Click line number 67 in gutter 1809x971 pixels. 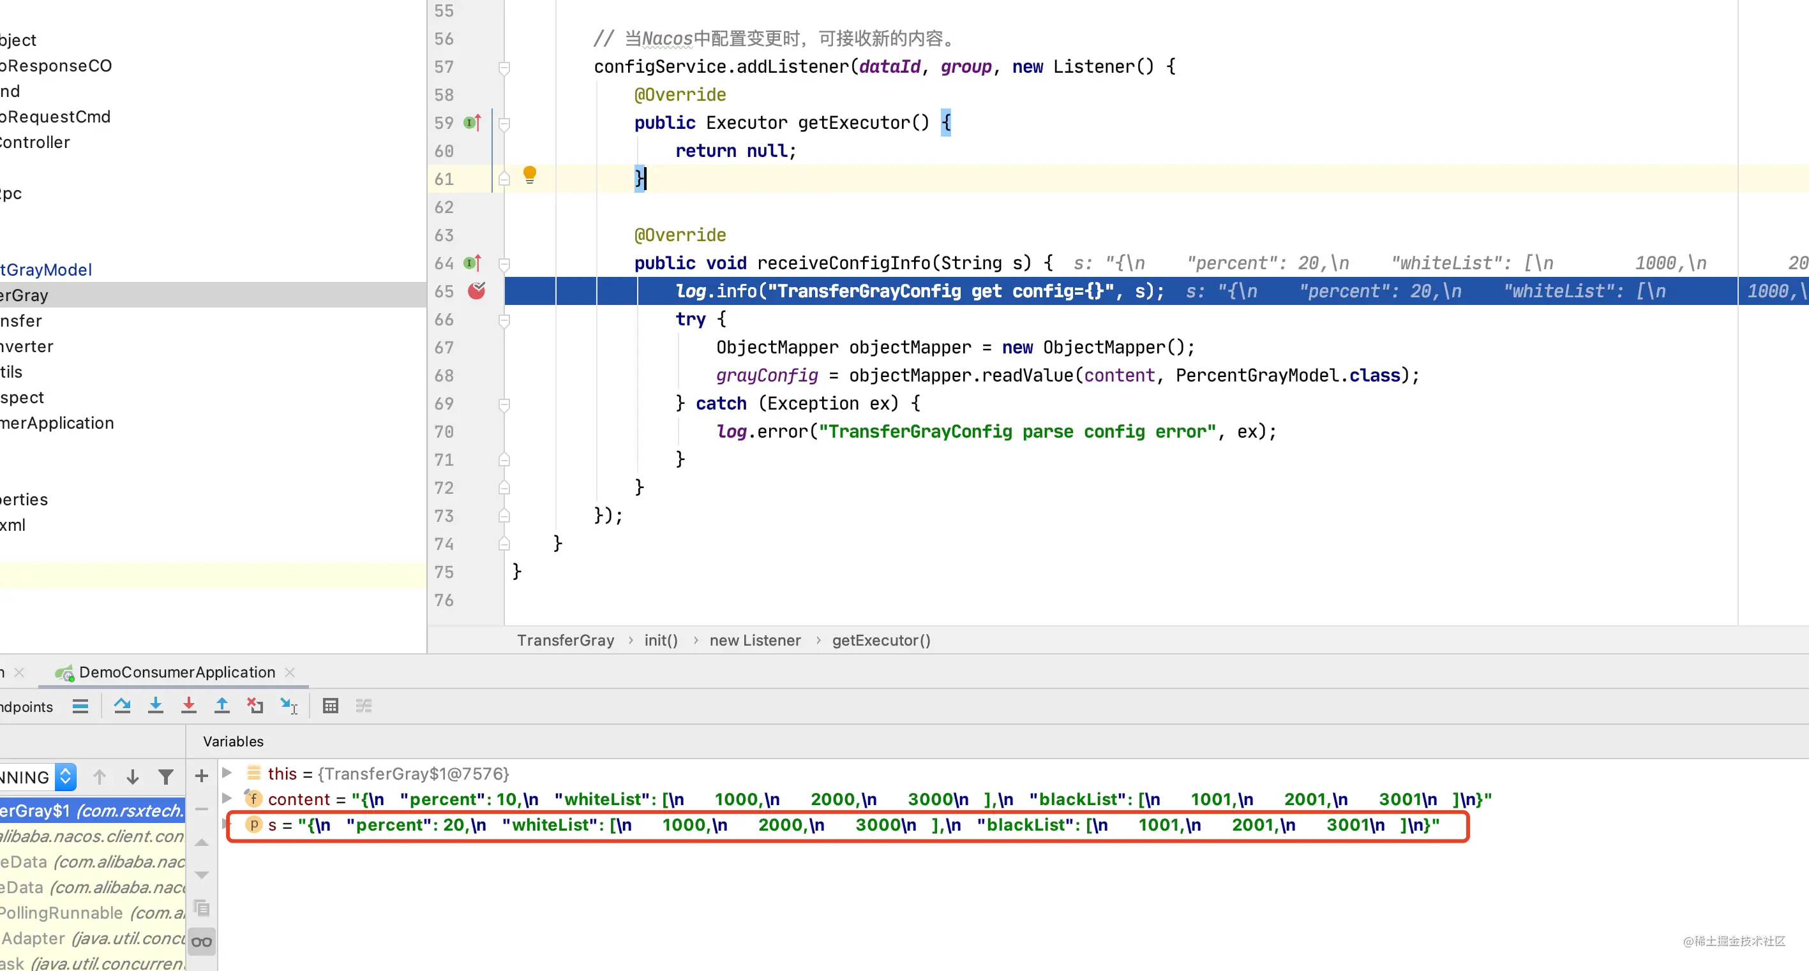(444, 348)
